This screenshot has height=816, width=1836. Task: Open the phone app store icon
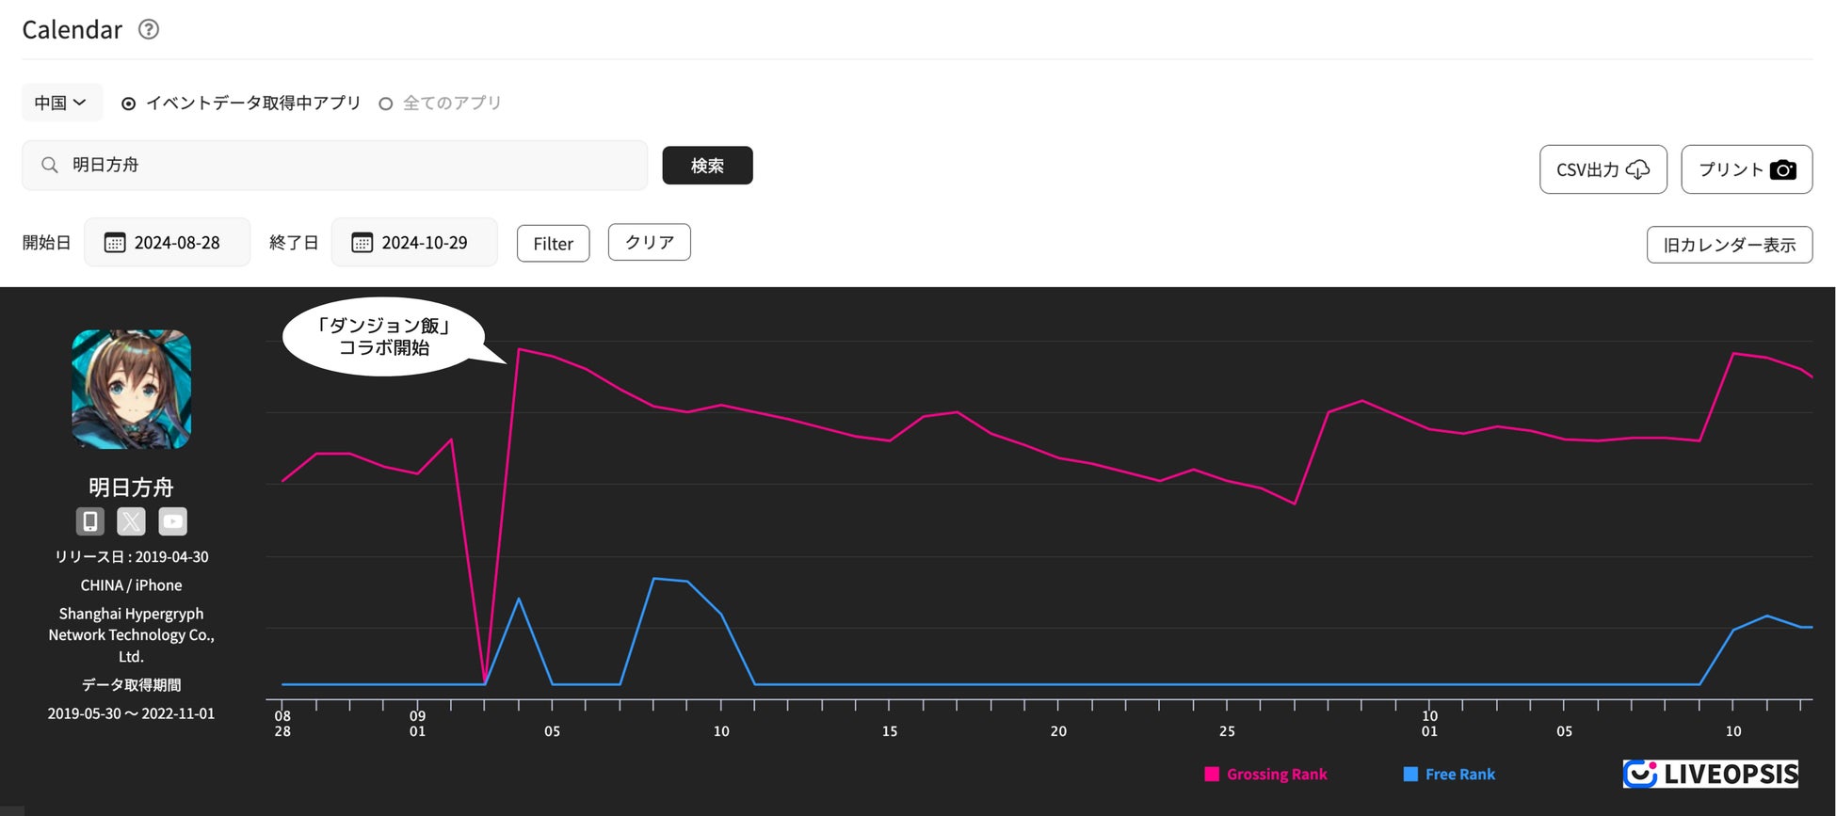point(90,521)
